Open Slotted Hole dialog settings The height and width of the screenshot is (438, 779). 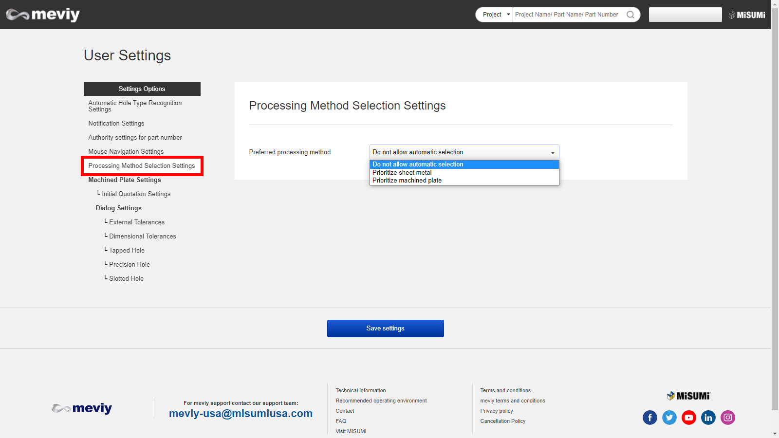[127, 279]
